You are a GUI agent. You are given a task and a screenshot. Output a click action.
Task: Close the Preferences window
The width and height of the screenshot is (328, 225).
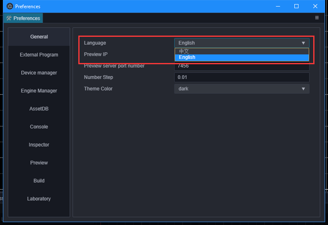[315, 6]
